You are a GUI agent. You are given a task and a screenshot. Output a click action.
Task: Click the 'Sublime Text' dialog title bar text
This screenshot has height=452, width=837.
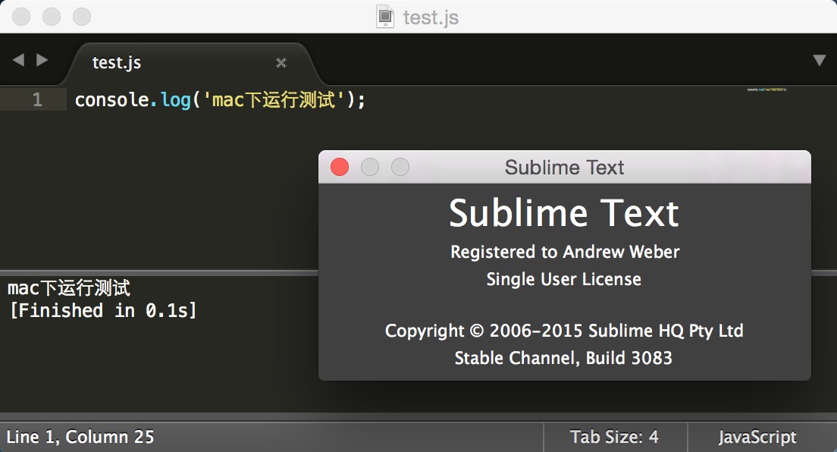coord(564,168)
